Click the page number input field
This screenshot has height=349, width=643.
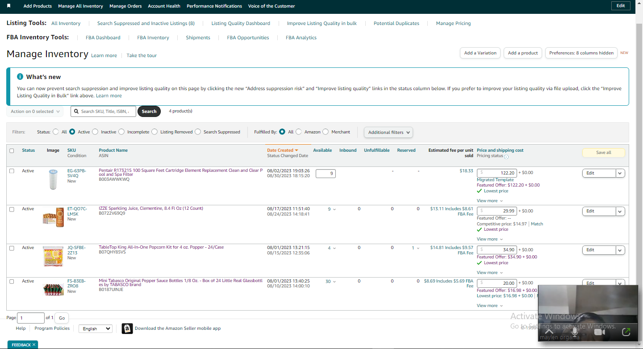pyautogui.click(x=31, y=318)
